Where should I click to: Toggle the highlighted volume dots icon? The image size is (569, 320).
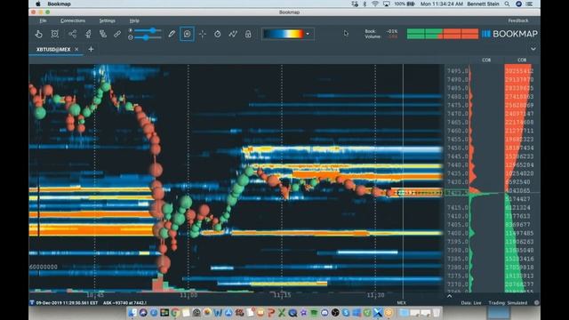tap(187, 34)
